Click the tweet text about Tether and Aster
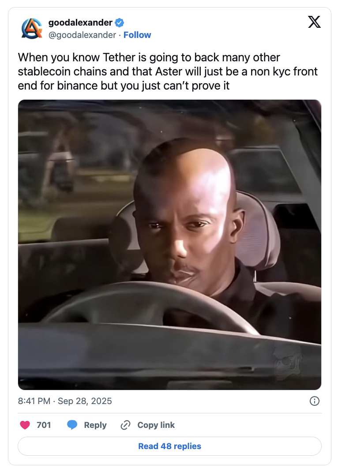 click(x=168, y=71)
